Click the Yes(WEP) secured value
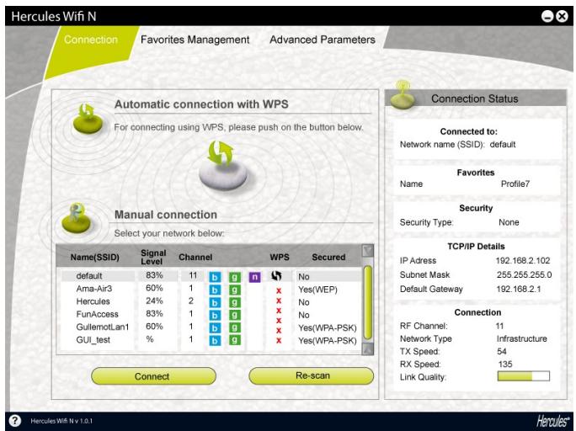Image resolution: width=576 pixels, height=431 pixels. coord(317,290)
